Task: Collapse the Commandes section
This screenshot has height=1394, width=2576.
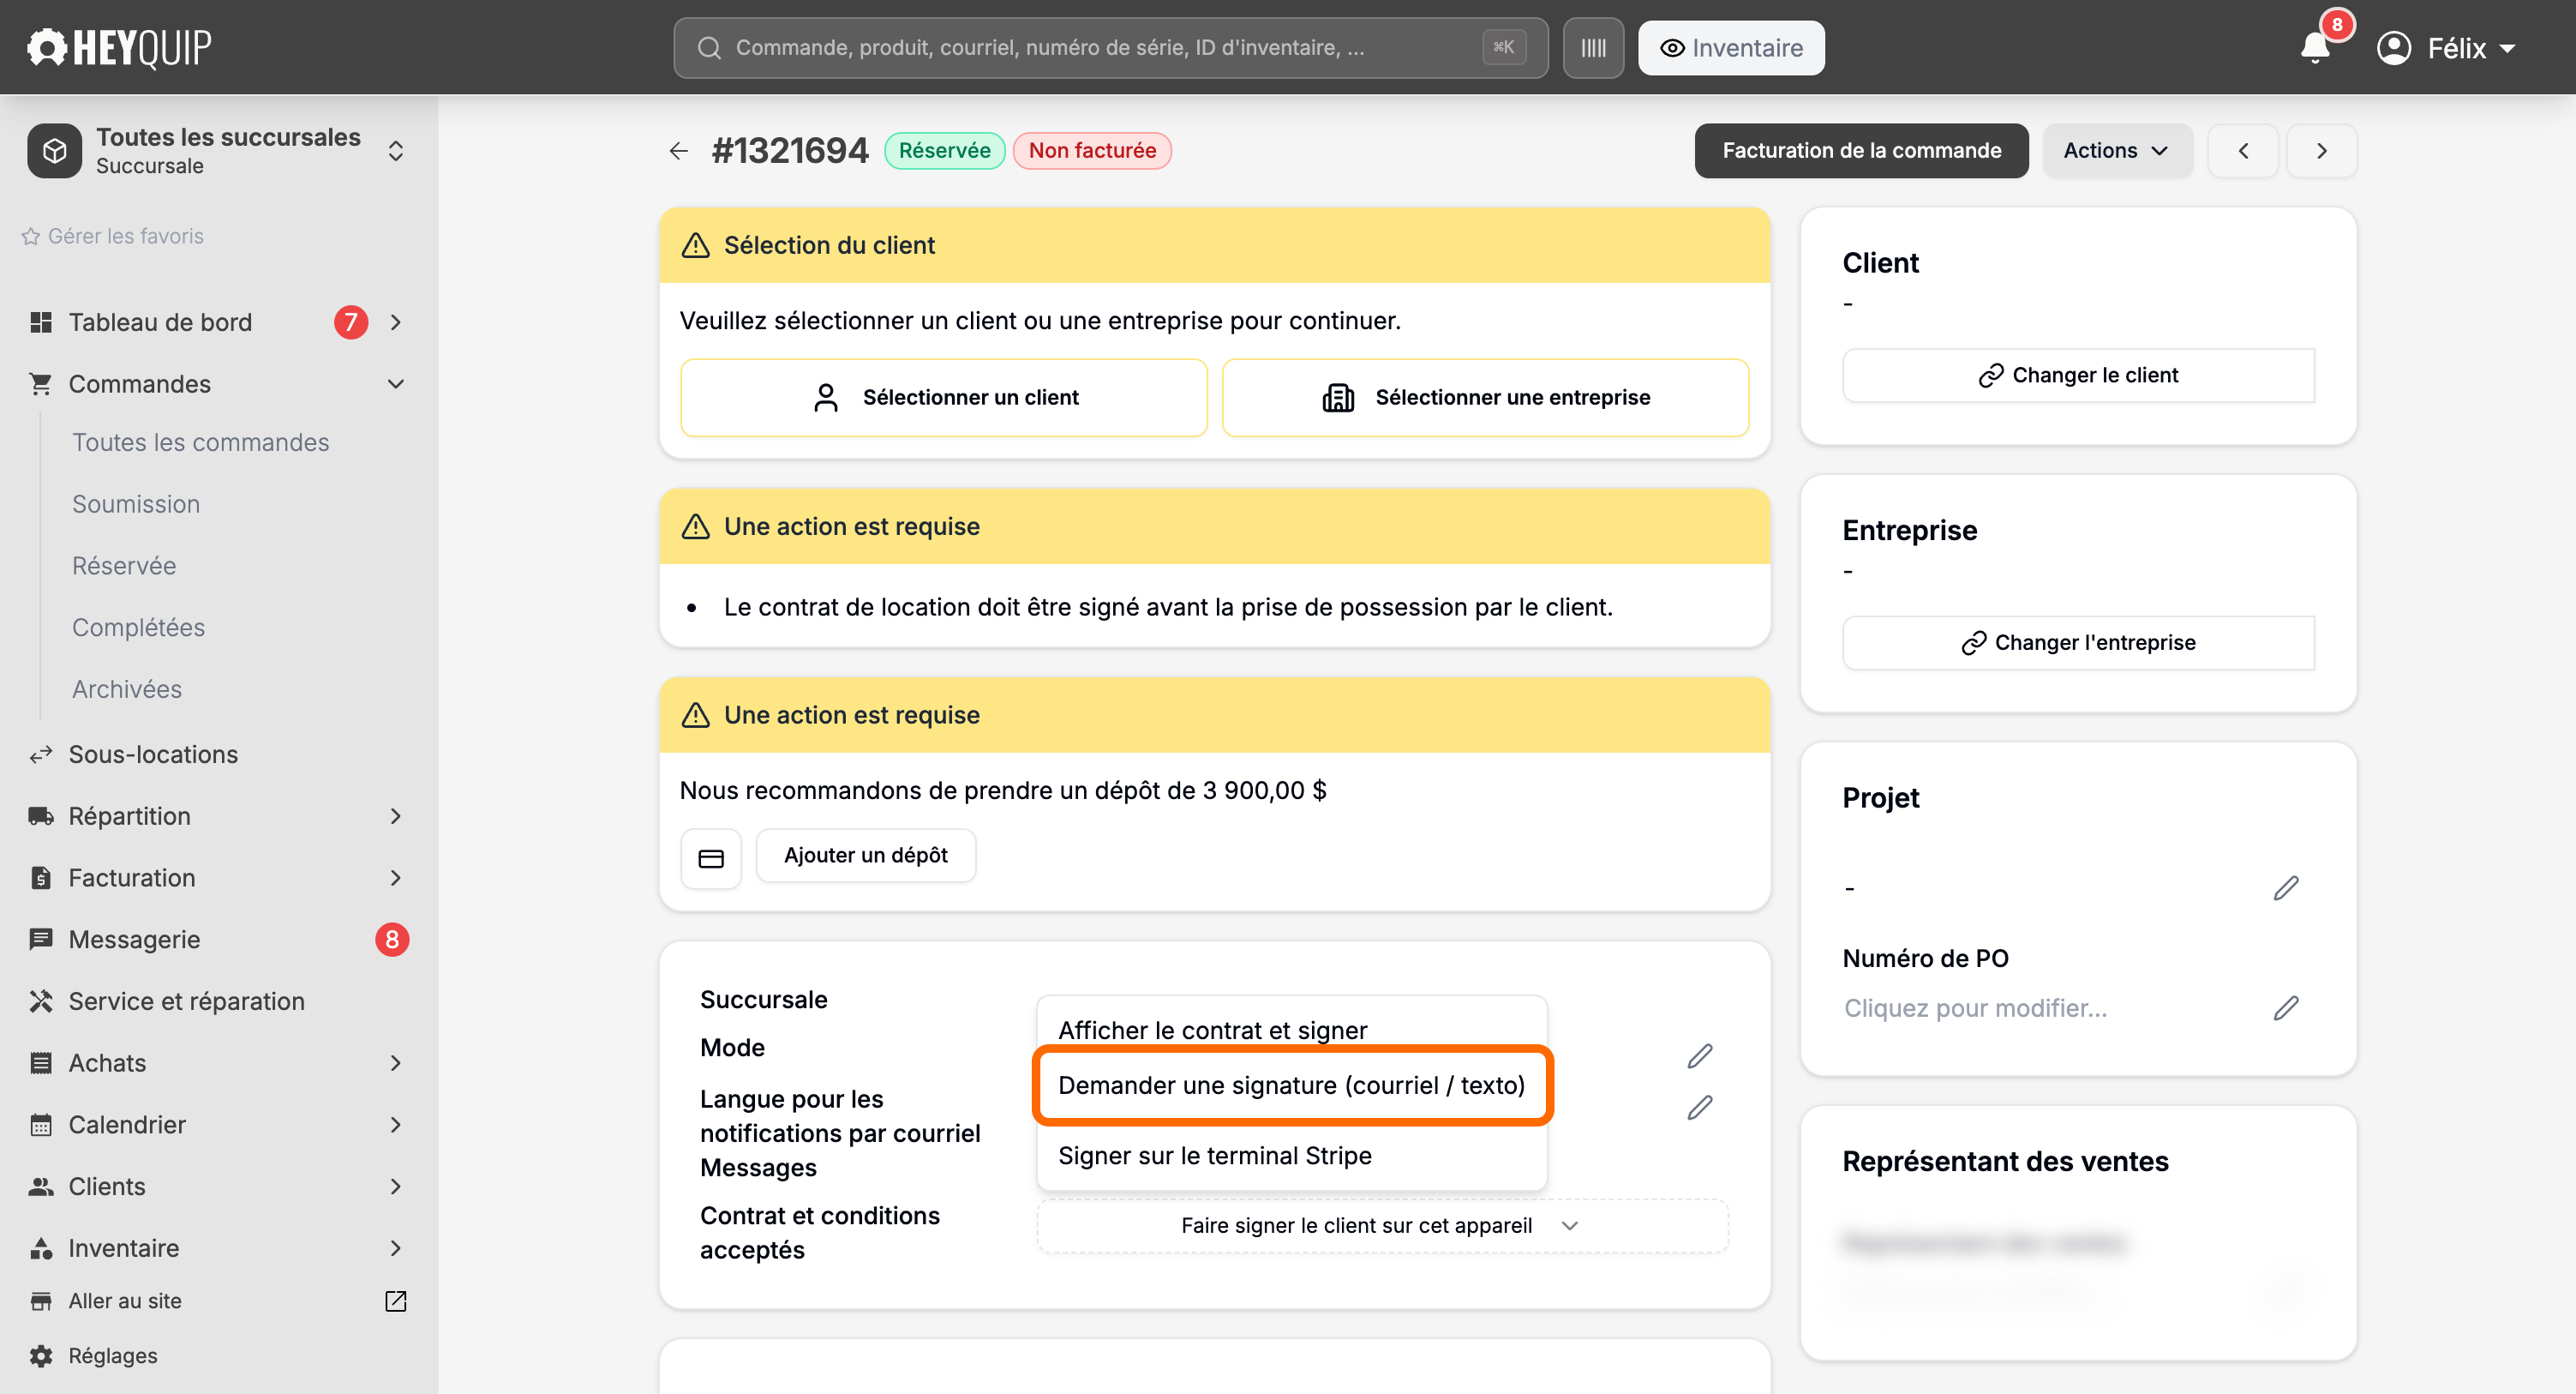Action: pyautogui.click(x=396, y=384)
